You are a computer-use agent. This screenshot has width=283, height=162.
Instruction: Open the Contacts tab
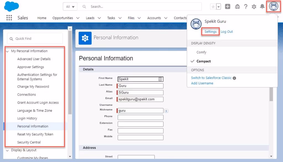tap(180, 18)
